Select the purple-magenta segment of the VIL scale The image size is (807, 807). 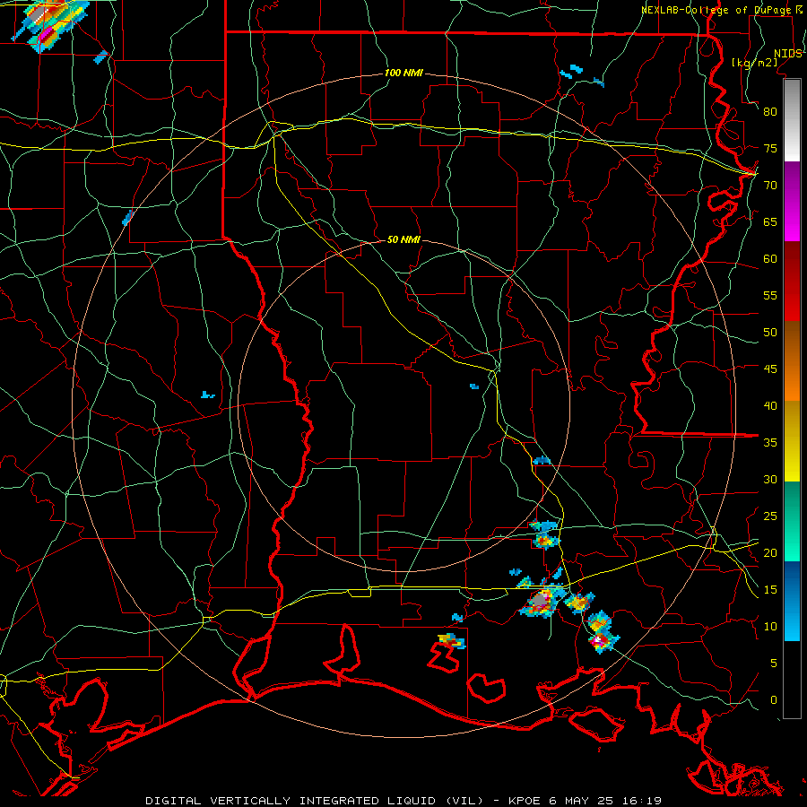point(792,202)
